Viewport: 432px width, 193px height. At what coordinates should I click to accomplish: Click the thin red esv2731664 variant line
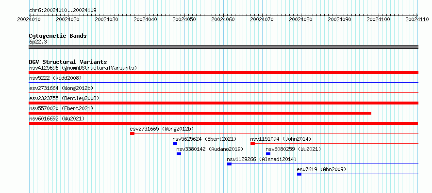point(223,92)
